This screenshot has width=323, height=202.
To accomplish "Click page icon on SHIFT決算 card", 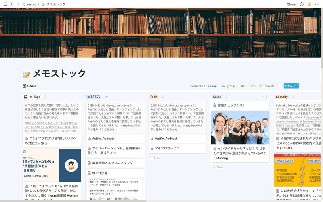I will click(x=89, y=173).
